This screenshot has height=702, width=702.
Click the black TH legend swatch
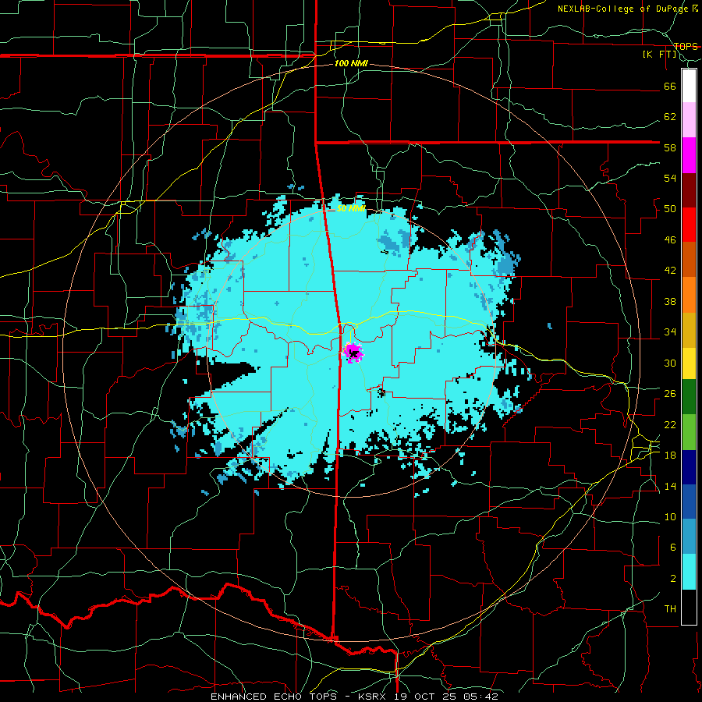pos(689,607)
